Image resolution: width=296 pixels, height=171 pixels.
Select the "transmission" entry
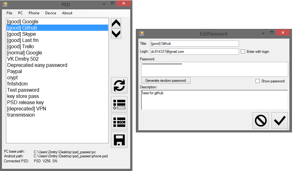point(57,115)
